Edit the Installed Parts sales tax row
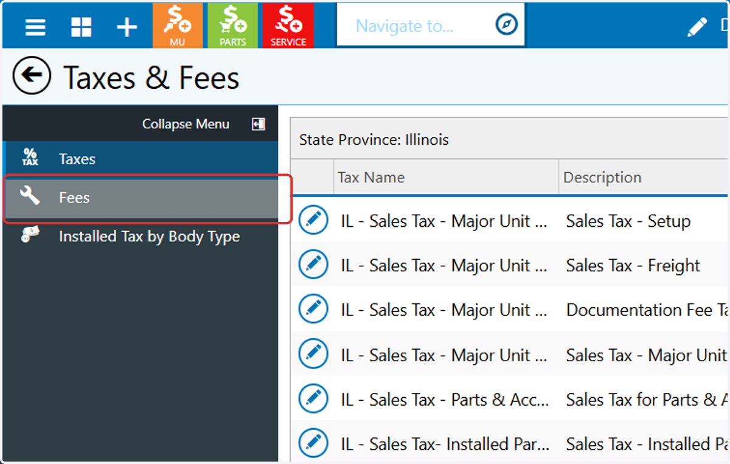The height and width of the screenshot is (464, 730). click(x=313, y=443)
